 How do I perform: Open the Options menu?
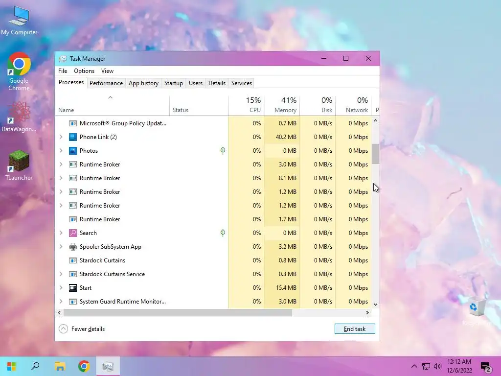tap(84, 71)
